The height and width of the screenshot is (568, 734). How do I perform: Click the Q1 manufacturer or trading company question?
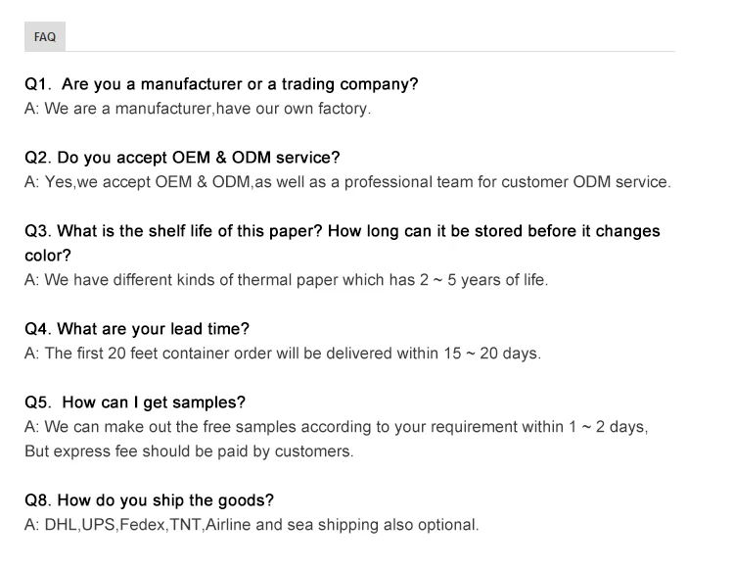click(x=221, y=84)
